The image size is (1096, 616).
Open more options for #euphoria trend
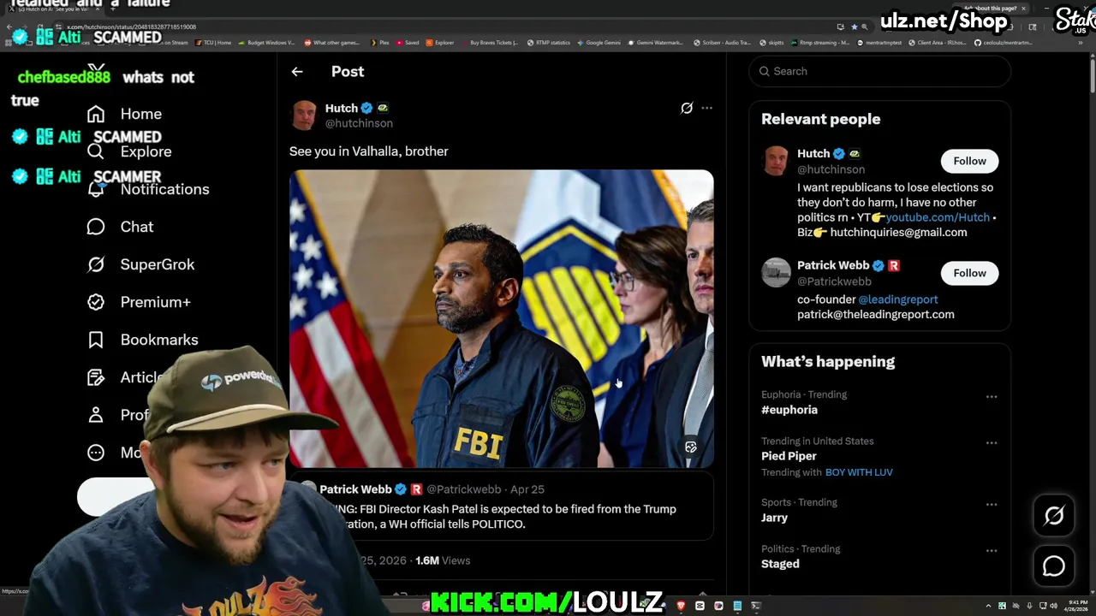point(992,397)
